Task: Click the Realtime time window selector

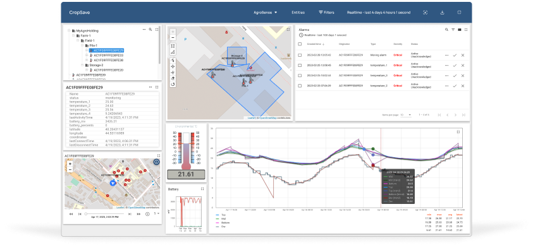Action: pos(378,12)
